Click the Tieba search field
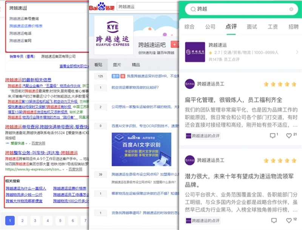Screen dimensions: 302x230 coord(148,6)
